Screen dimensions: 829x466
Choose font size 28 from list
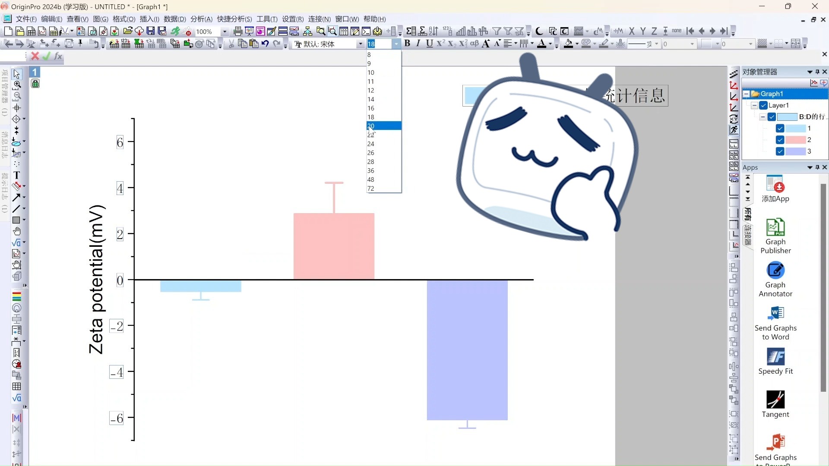384,162
